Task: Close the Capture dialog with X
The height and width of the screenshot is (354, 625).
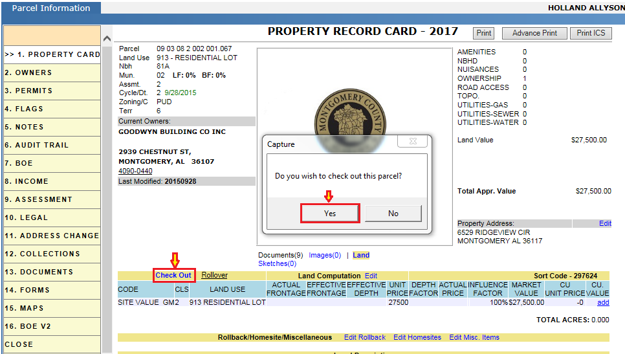Action: point(412,142)
